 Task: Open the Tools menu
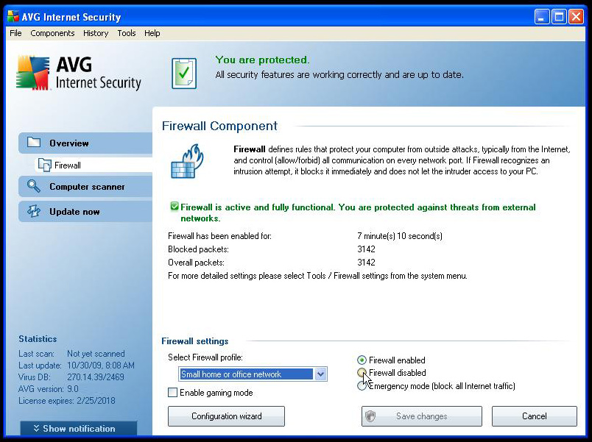pos(126,33)
